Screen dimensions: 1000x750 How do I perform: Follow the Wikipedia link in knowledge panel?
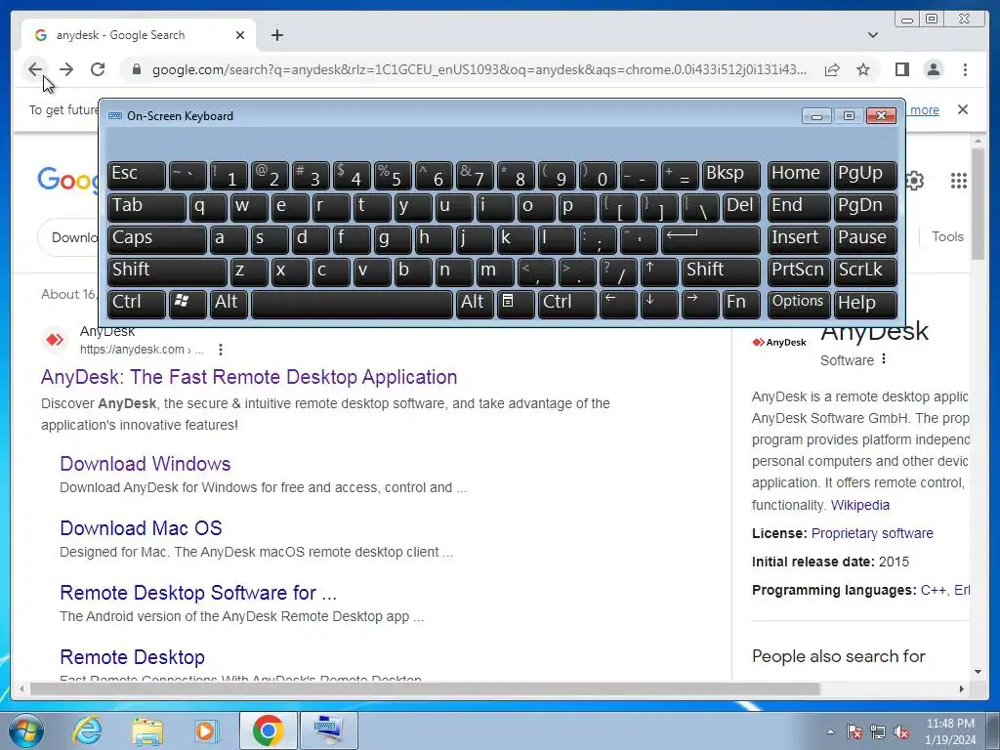859,505
